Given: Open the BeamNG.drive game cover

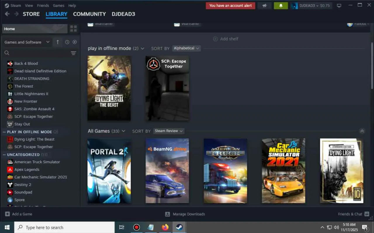Looking at the screenshot, I should point(167,171).
